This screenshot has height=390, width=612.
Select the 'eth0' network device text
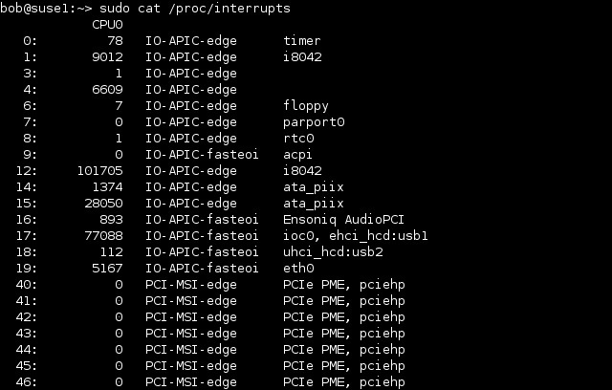(x=298, y=269)
